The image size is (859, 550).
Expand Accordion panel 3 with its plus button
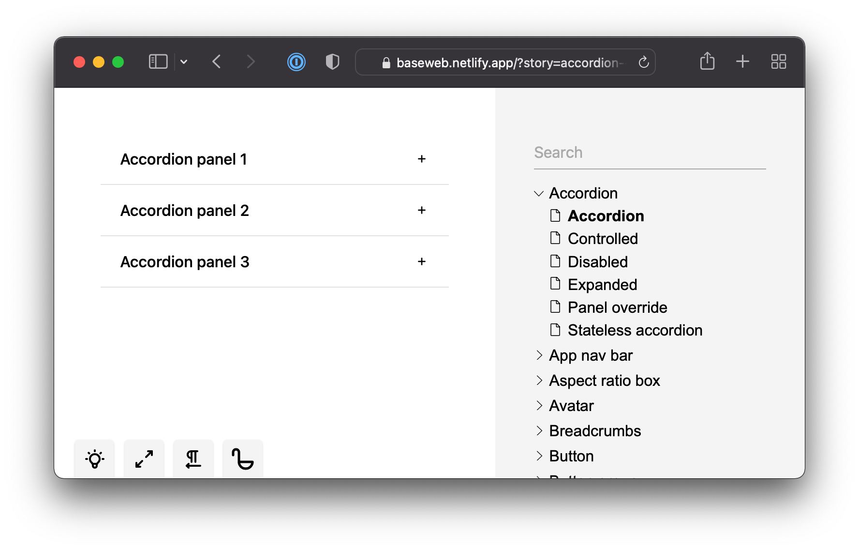click(421, 261)
